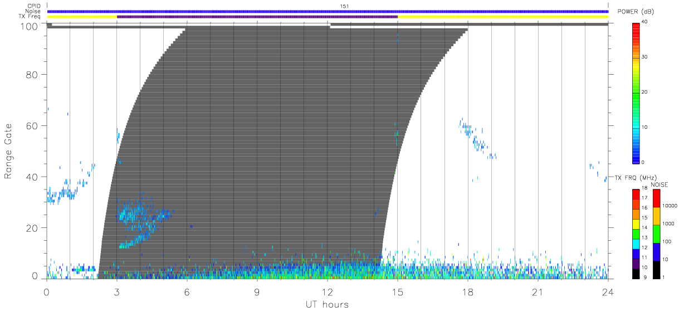Click the TX FRQ color legend bar

tap(636, 233)
